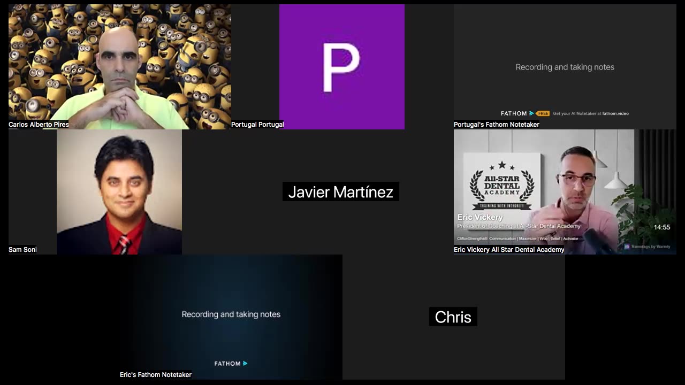Select Chris participant tile
Viewport: 685px width, 385px height.
tap(454, 317)
